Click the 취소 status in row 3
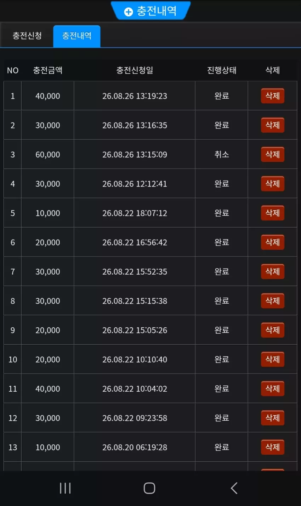301x506 pixels. point(222,154)
